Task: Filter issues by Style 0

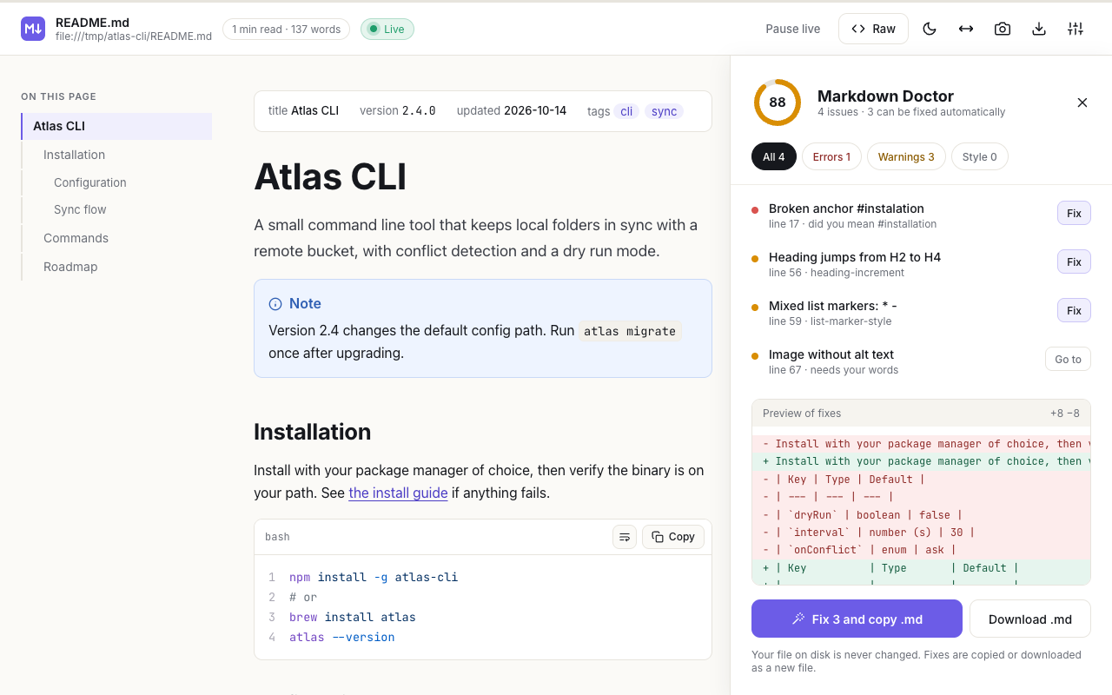Action: click(x=980, y=156)
